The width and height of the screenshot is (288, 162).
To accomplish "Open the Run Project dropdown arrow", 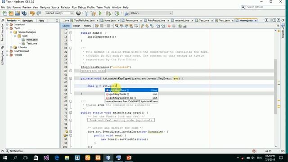I will click(104, 13).
